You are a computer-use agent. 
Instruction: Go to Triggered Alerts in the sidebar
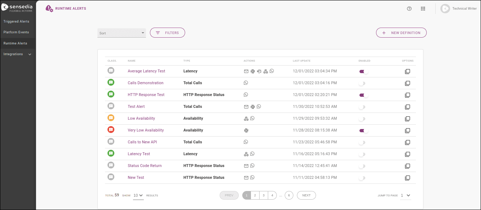(x=16, y=21)
